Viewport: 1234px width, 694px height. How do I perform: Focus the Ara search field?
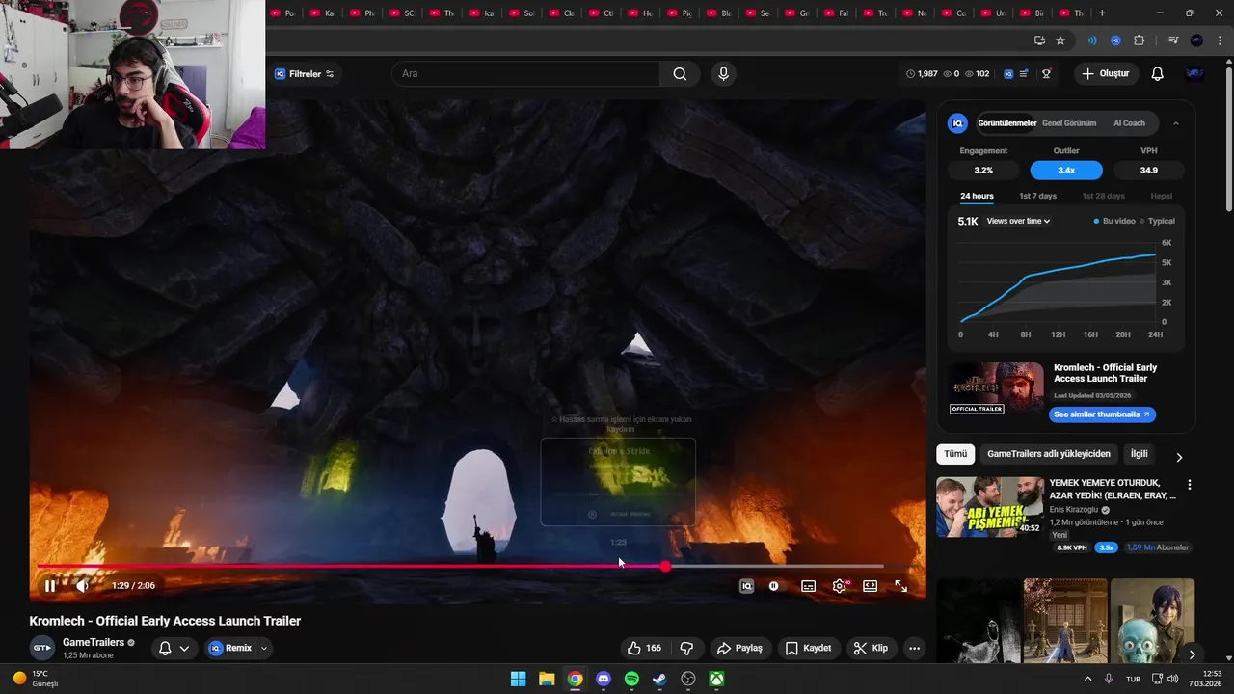tap(525, 73)
